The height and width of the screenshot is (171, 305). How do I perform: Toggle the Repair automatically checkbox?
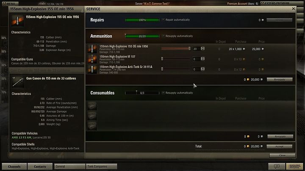click(163, 19)
